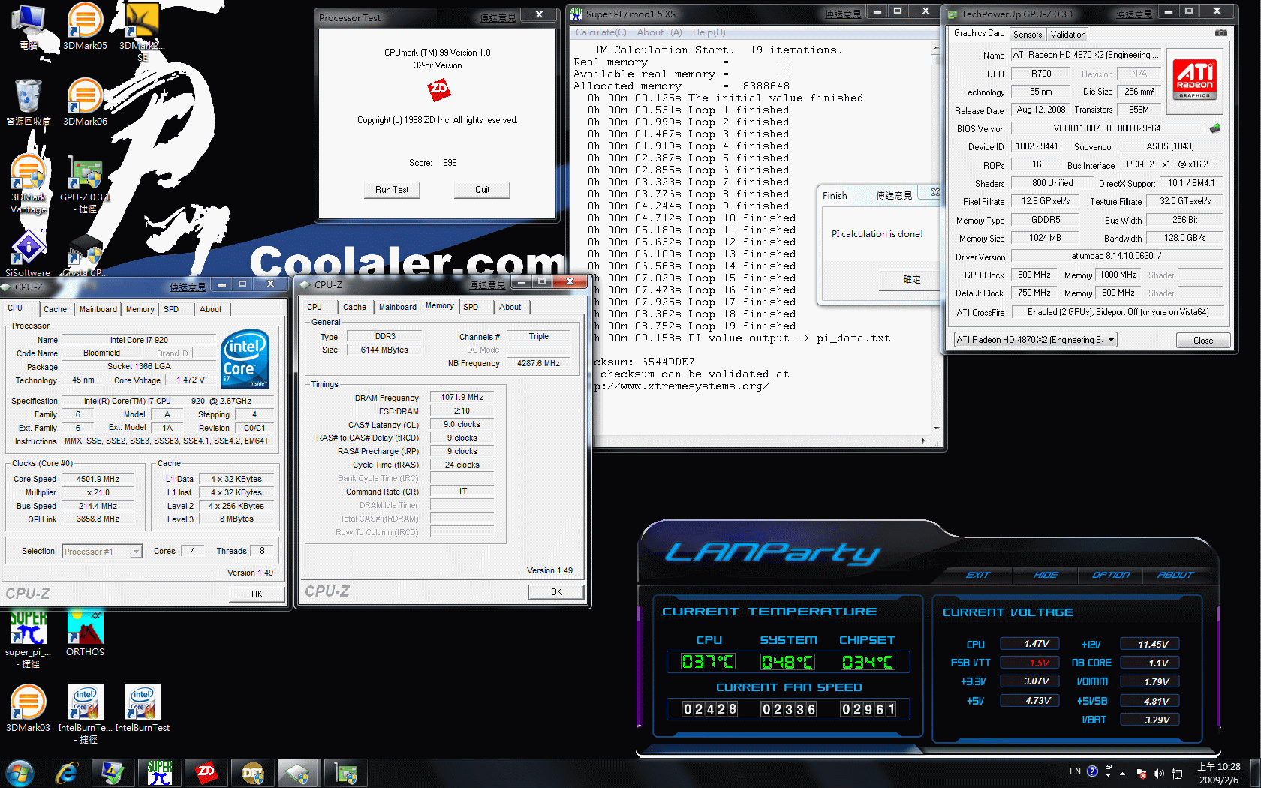The image size is (1261, 788).
Task: Open the SPD tab in the CPU-Z memory window
Action: 471,307
